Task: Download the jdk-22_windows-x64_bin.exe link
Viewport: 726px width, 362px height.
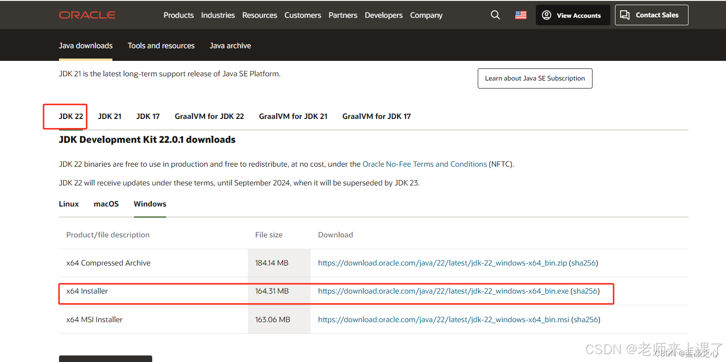Action: (x=443, y=291)
